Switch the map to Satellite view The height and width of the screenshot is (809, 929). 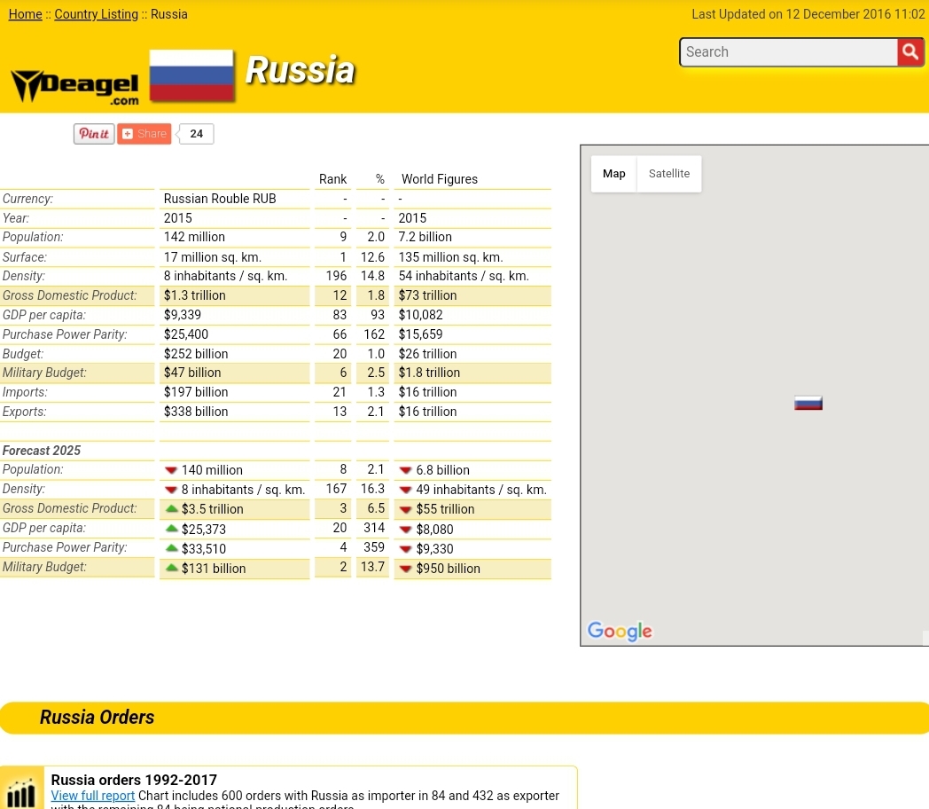pyautogui.click(x=669, y=174)
